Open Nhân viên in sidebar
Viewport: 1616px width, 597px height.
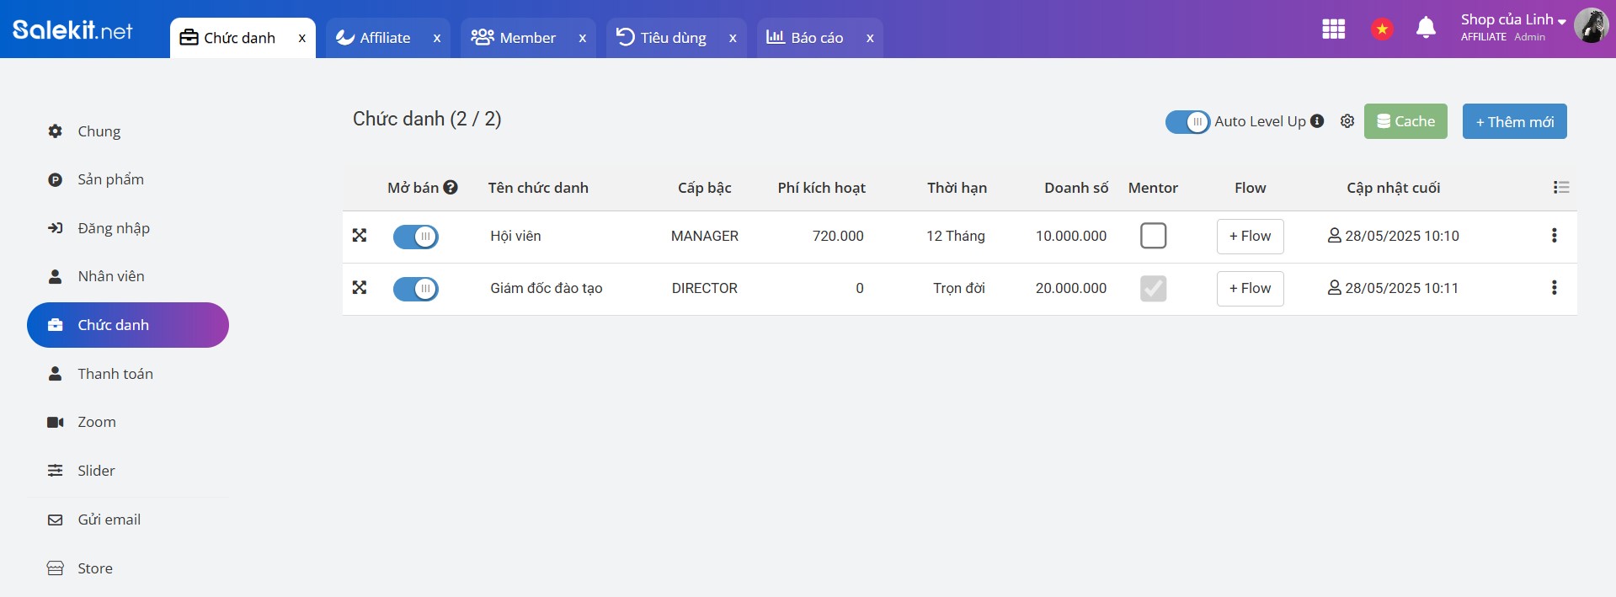128,276
